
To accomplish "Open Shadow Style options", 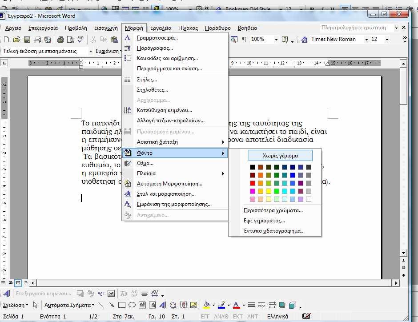I will click(x=282, y=305).
